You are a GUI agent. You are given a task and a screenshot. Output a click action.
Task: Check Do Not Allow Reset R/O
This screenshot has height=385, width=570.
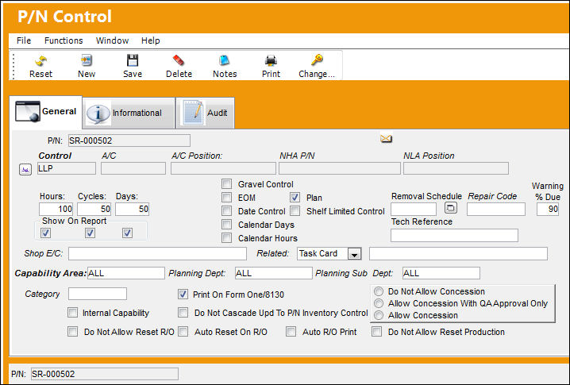tap(72, 332)
